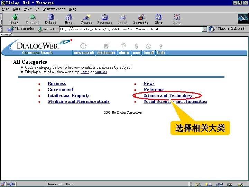The image size is (249, 187).
Task: Open the Reference category link
Action: [154, 90]
